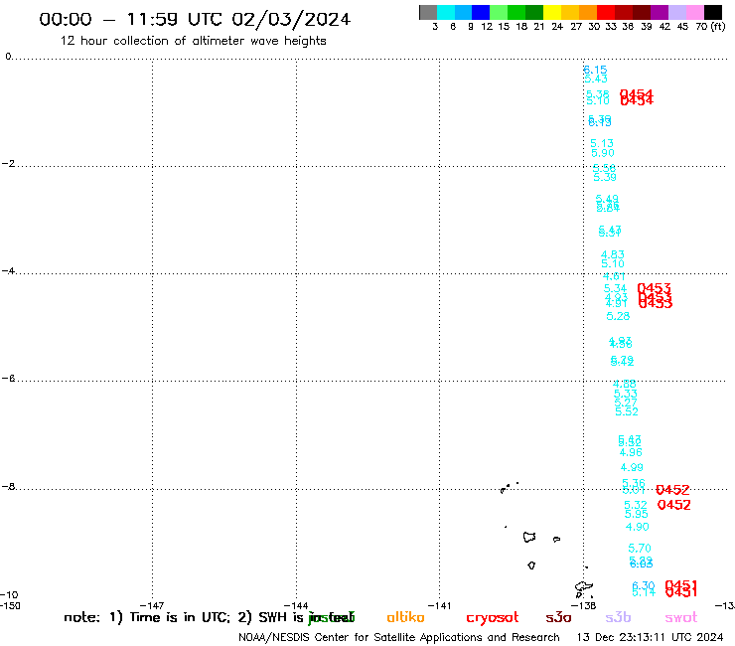Click the wave height value 4.90

click(637, 527)
